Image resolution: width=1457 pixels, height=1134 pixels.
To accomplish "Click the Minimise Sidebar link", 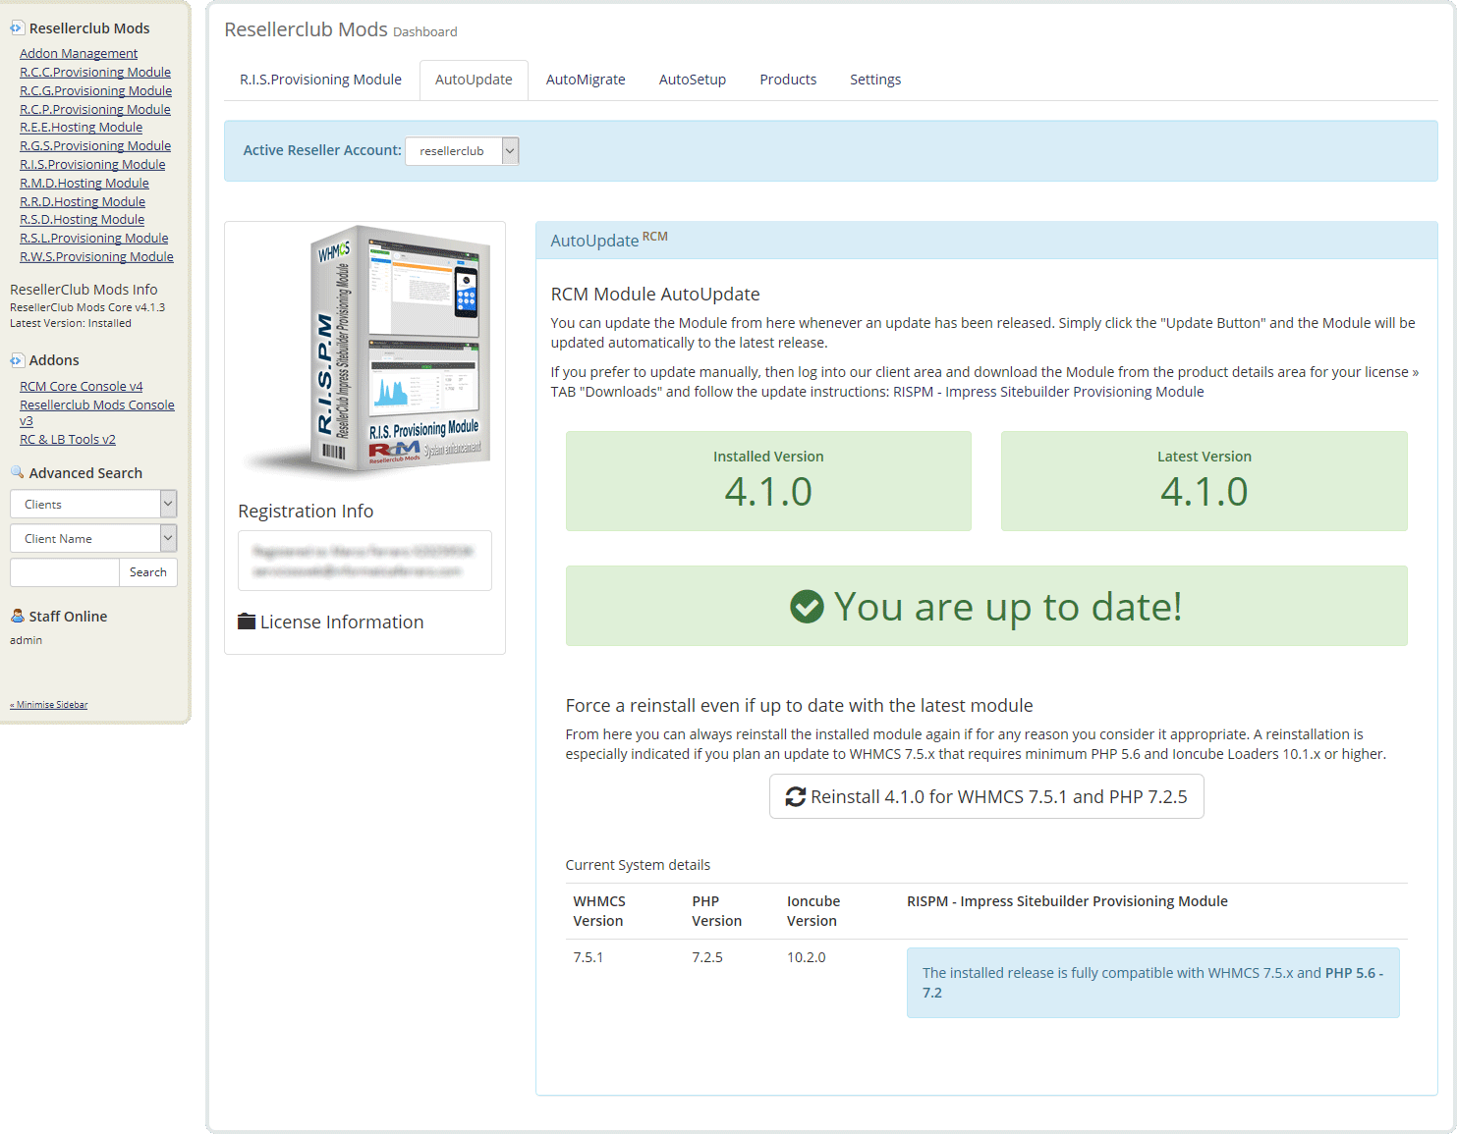I will coord(49,705).
